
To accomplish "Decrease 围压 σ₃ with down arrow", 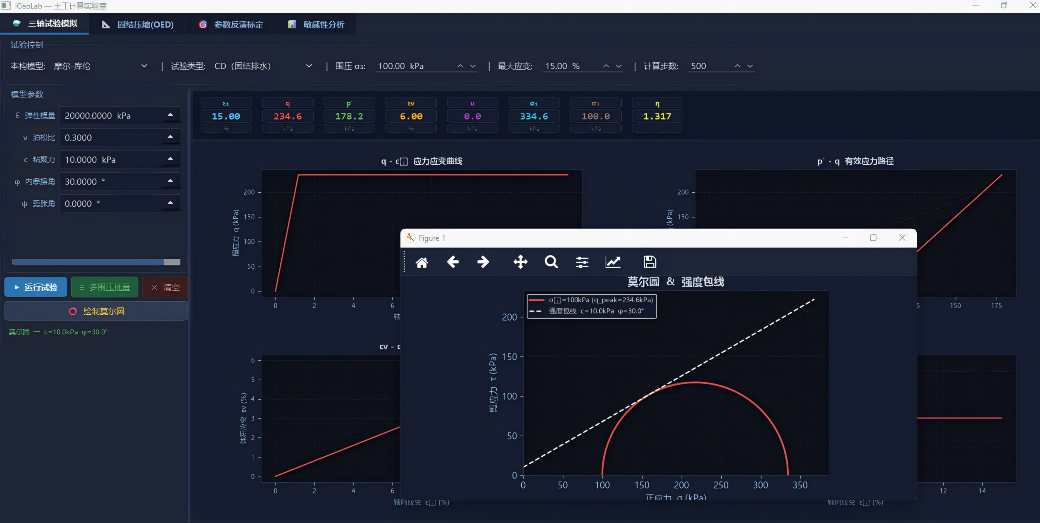I will pyautogui.click(x=472, y=66).
